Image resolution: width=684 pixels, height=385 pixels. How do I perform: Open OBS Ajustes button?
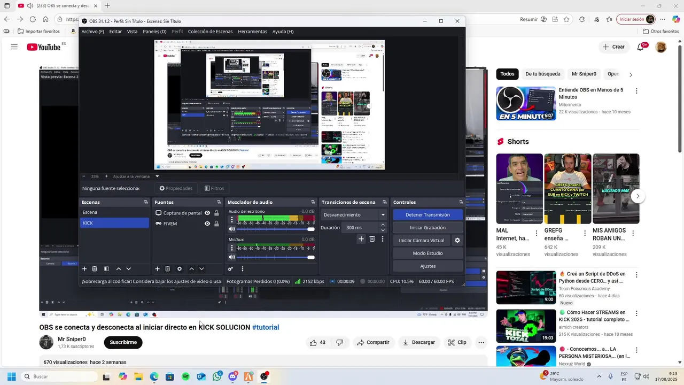428,266
